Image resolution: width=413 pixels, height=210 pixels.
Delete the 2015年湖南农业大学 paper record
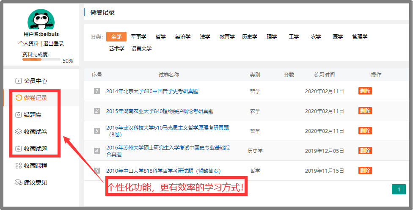click(365, 111)
